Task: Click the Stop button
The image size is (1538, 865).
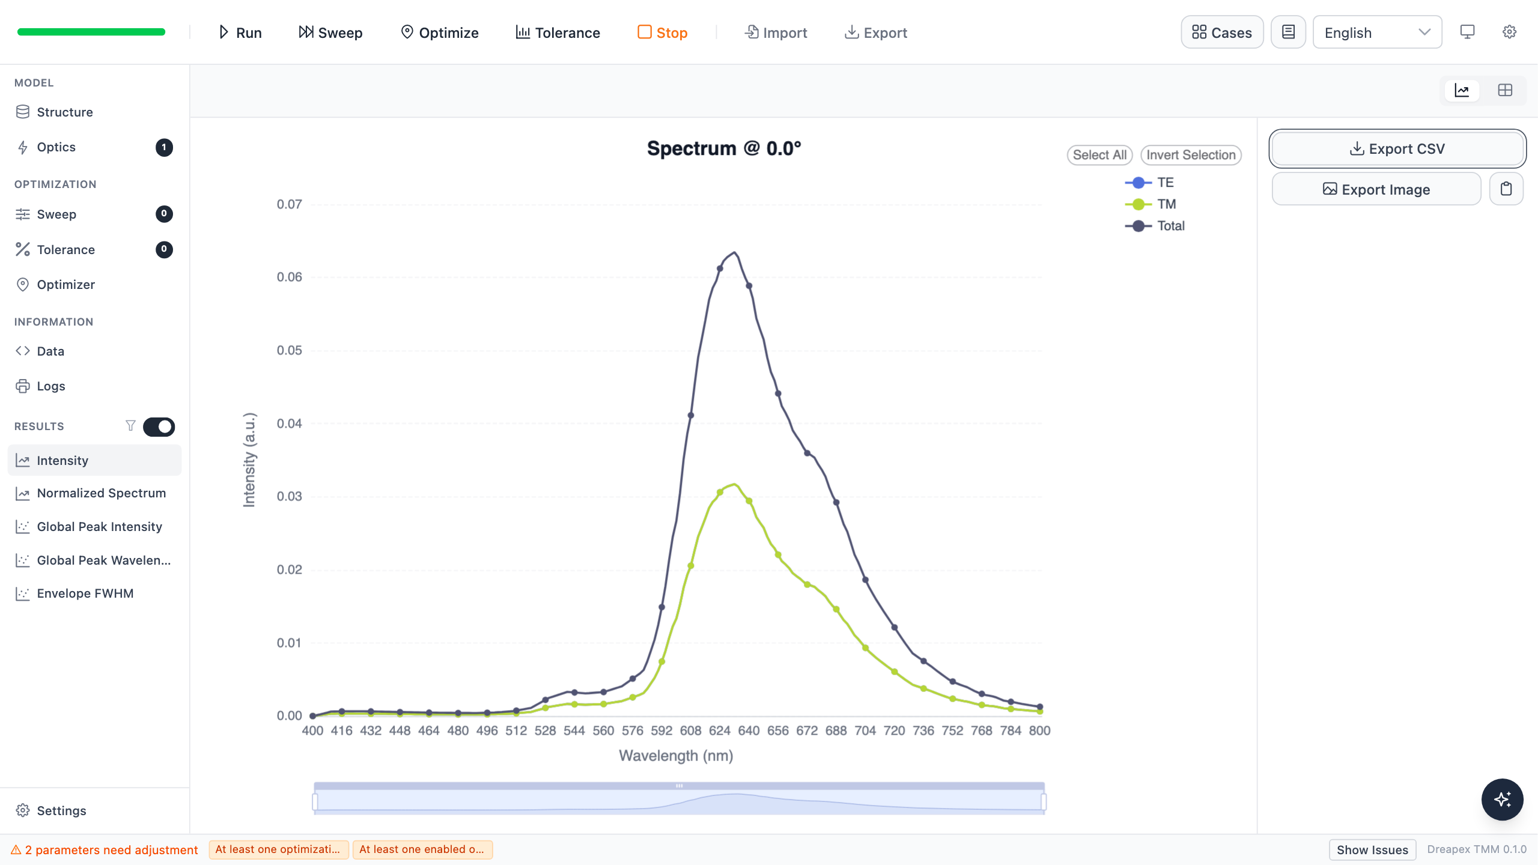Action: [x=662, y=32]
